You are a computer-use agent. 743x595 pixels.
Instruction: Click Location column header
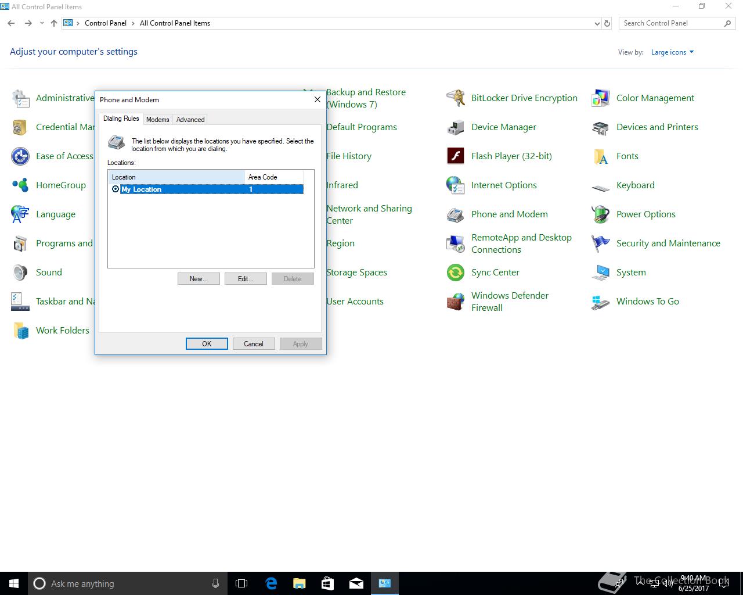(x=176, y=177)
